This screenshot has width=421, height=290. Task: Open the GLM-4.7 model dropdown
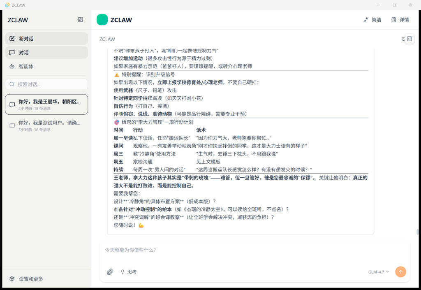coord(378,272)
